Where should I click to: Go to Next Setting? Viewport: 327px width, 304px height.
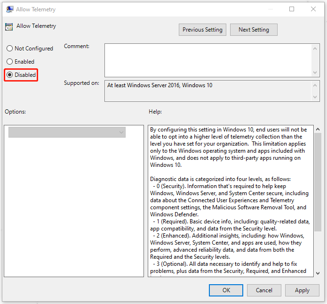pos(254,30)
